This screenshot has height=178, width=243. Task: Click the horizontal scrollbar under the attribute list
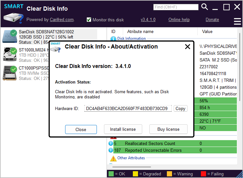132,167
